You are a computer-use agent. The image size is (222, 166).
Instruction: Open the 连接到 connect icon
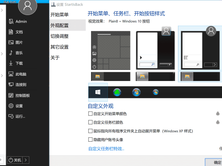(11, 85)
